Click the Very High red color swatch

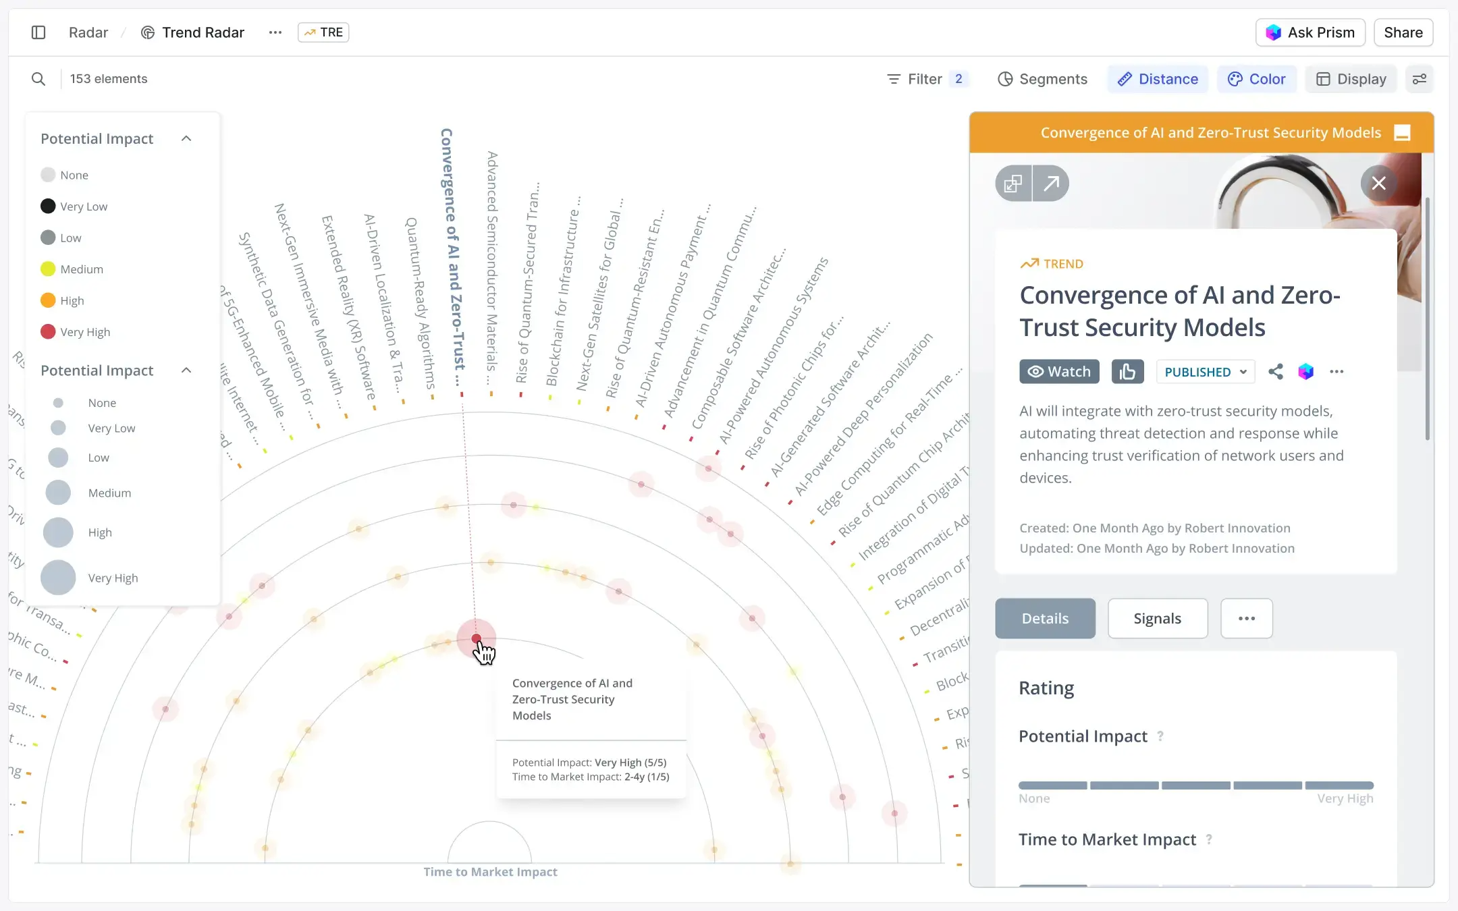[48, 332]
